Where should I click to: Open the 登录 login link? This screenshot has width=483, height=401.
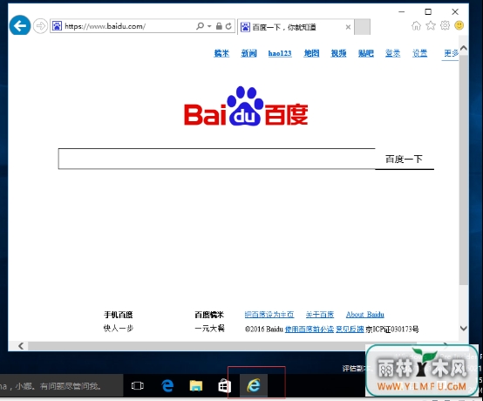[x=392, y=53]
